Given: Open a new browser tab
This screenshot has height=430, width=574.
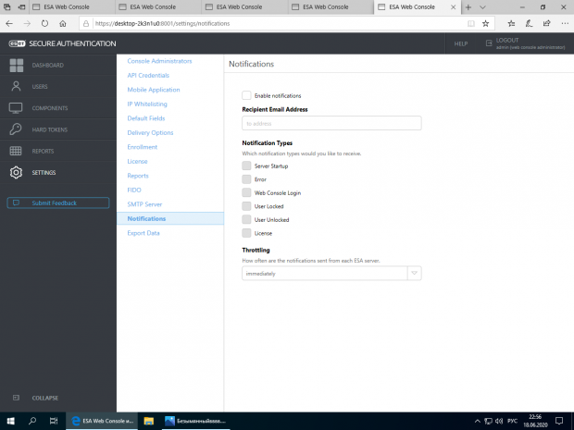Looking at the screenshot, I should [x=468, y=7].
